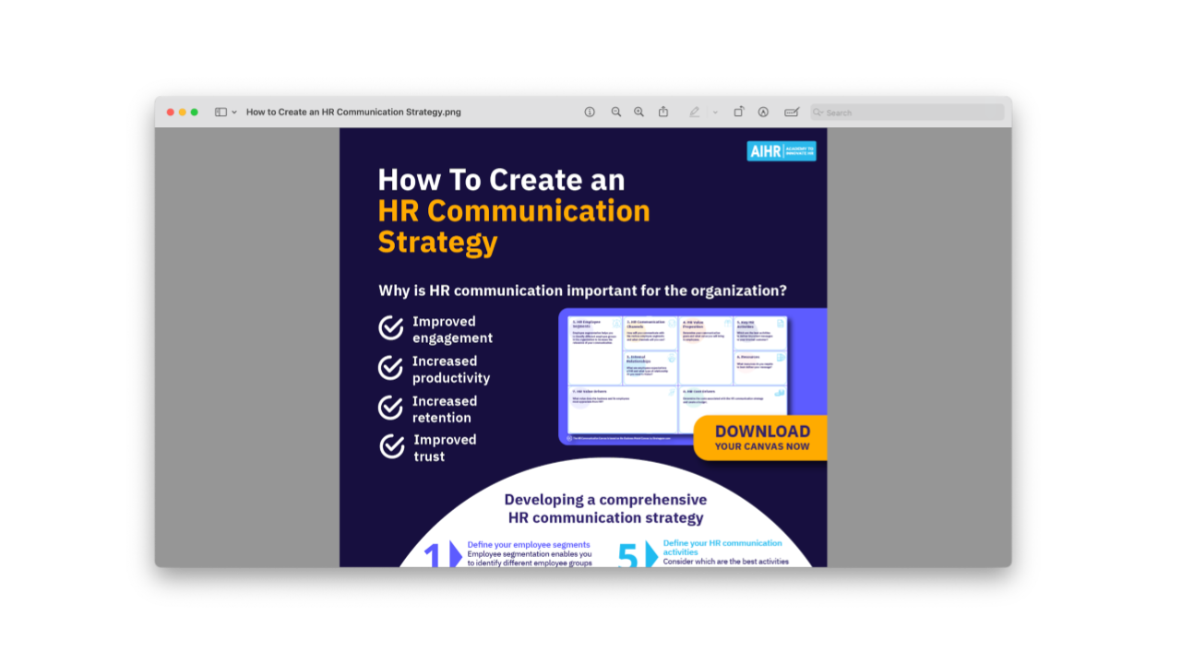Toggle the sidebar view button
This screenshot has width=1181, height=664.
pyautogui.click(x=221, y=113)
